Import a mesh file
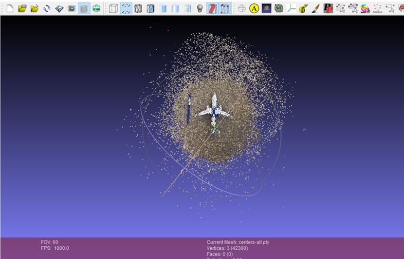404x259 pixels. coord(35,8)
